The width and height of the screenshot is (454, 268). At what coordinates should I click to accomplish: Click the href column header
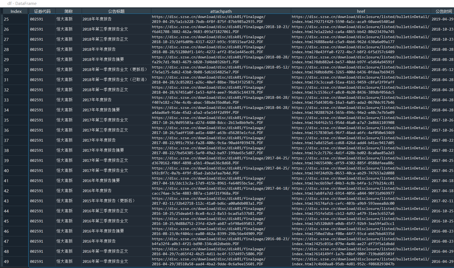point(361,11)
